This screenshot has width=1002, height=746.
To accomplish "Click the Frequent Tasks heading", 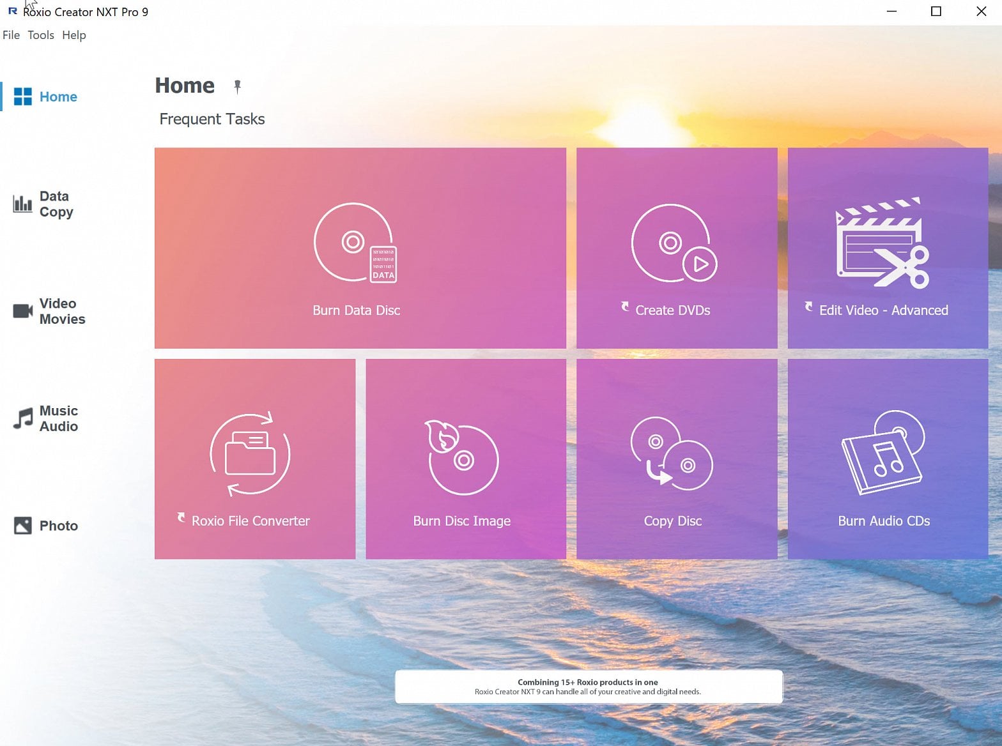I will (x=212, y=119).
